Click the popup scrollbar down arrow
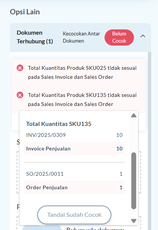This screenshot has height=230, width=158. tap(134, 221)
